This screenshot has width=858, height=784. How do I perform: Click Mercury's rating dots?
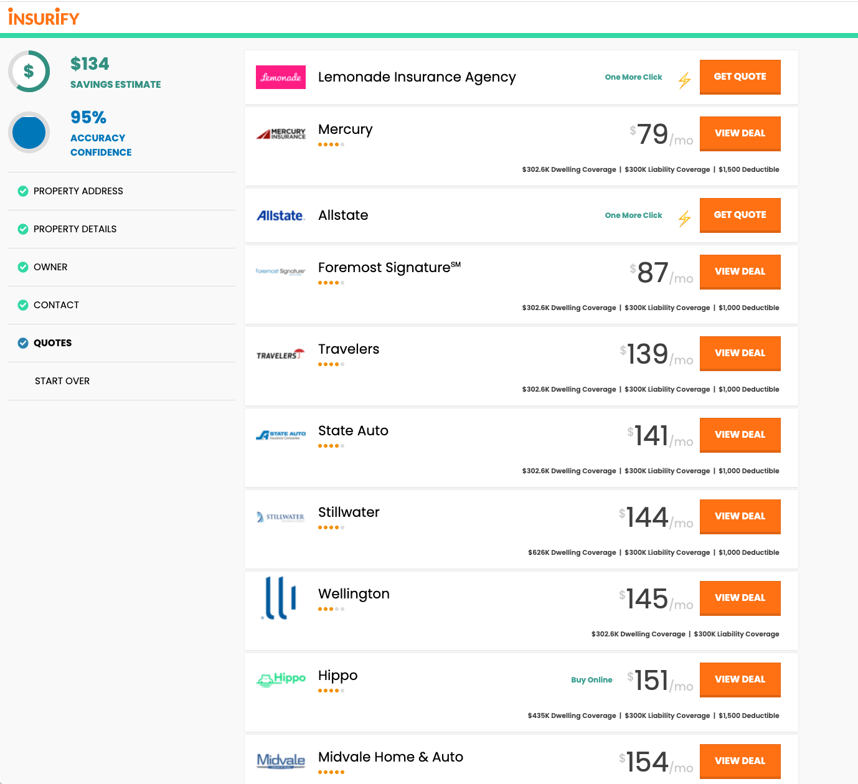(x=331, y=144)
